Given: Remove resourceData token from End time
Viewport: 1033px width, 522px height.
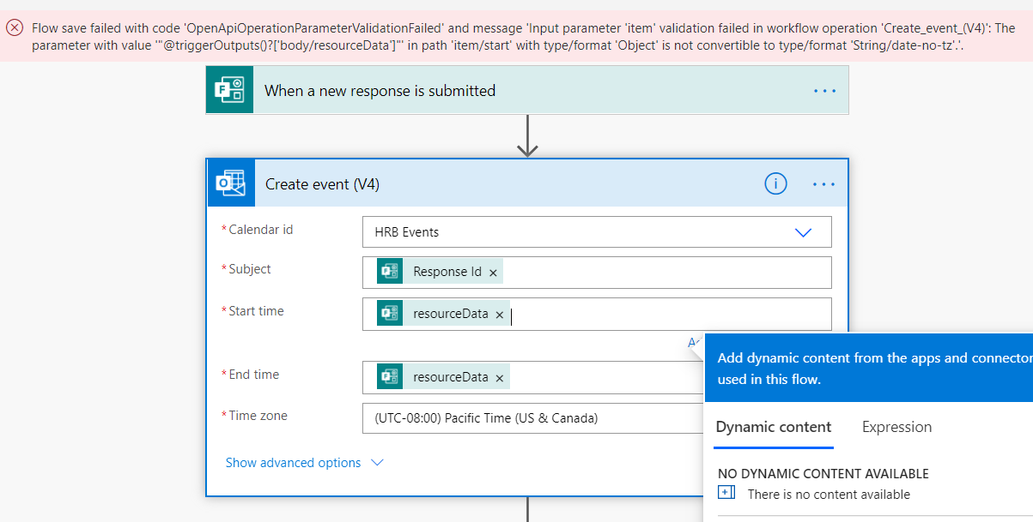Looking at the screenshot, I should coord(499,378).
